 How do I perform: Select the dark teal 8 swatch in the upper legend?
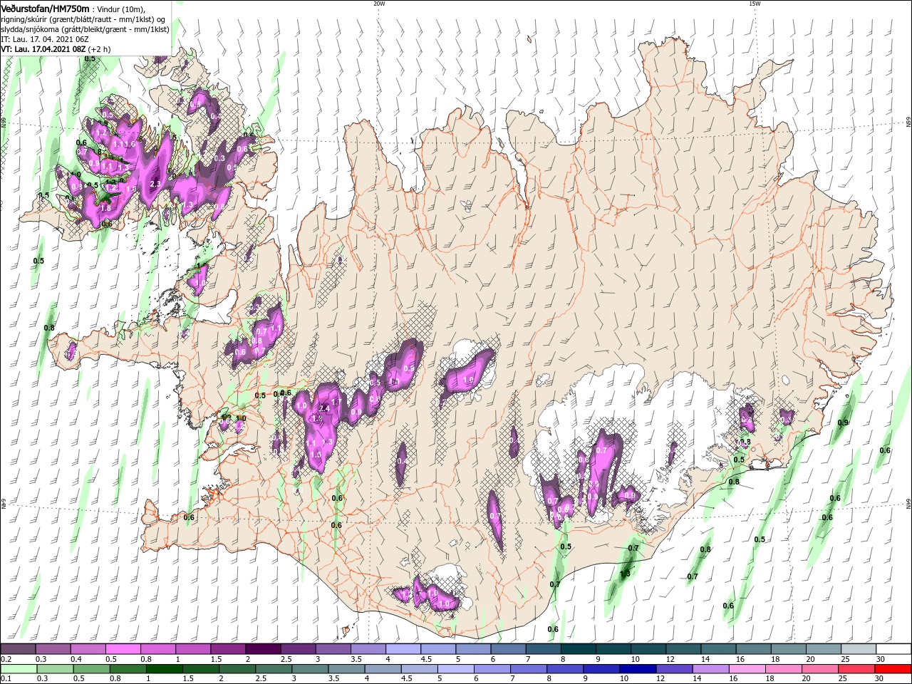pyautogui.click(x=579, y=649)
